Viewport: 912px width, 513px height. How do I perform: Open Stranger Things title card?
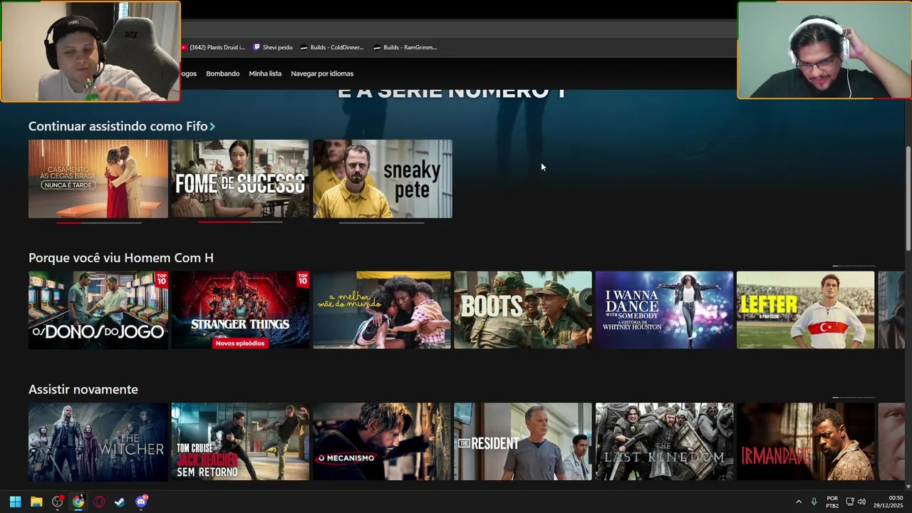point(240,310)
